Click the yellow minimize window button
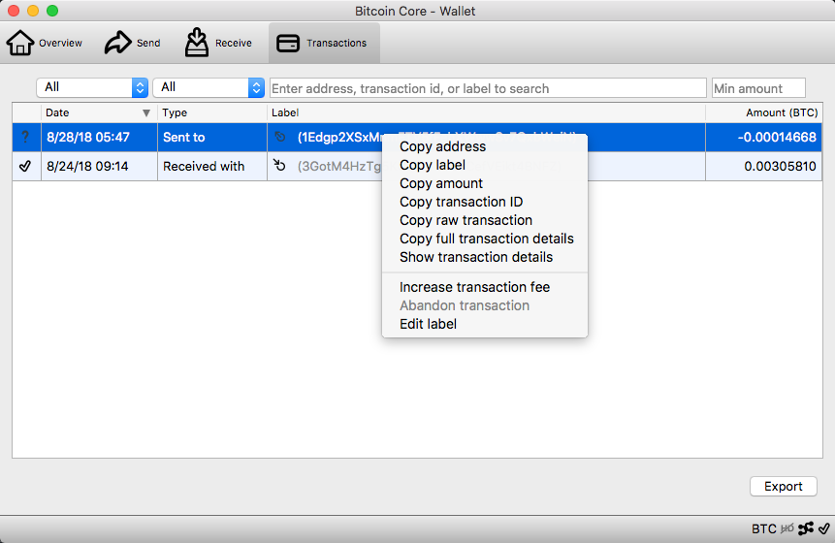 click(33, 11)
